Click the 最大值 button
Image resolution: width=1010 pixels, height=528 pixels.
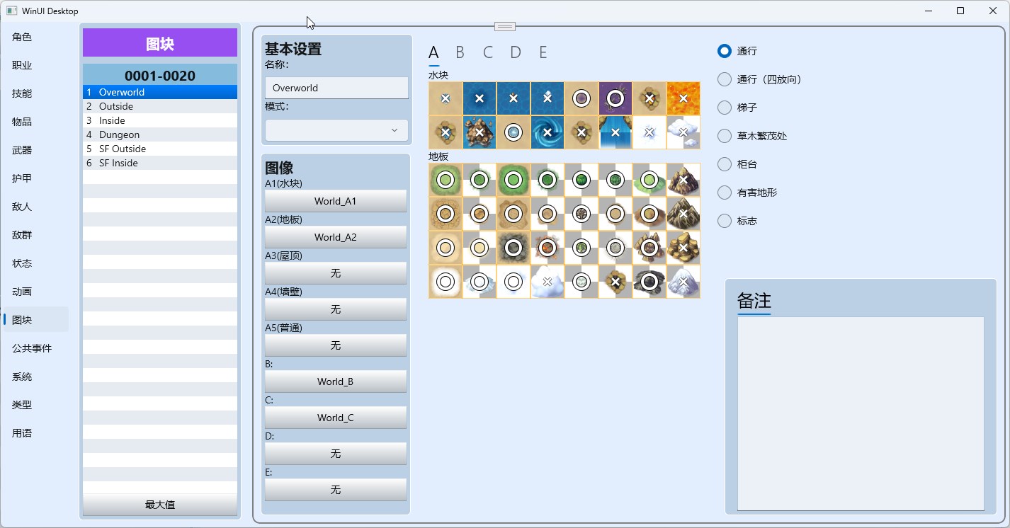pyautogui.click(x=160, y=505)
